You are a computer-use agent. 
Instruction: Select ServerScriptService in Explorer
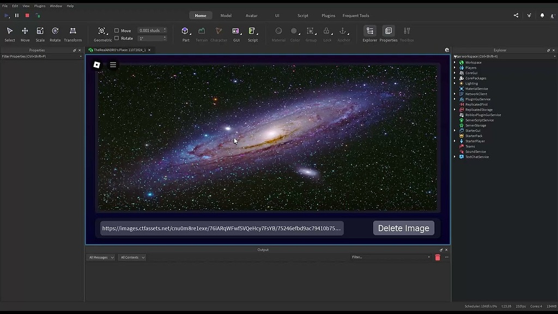(479, 120)
